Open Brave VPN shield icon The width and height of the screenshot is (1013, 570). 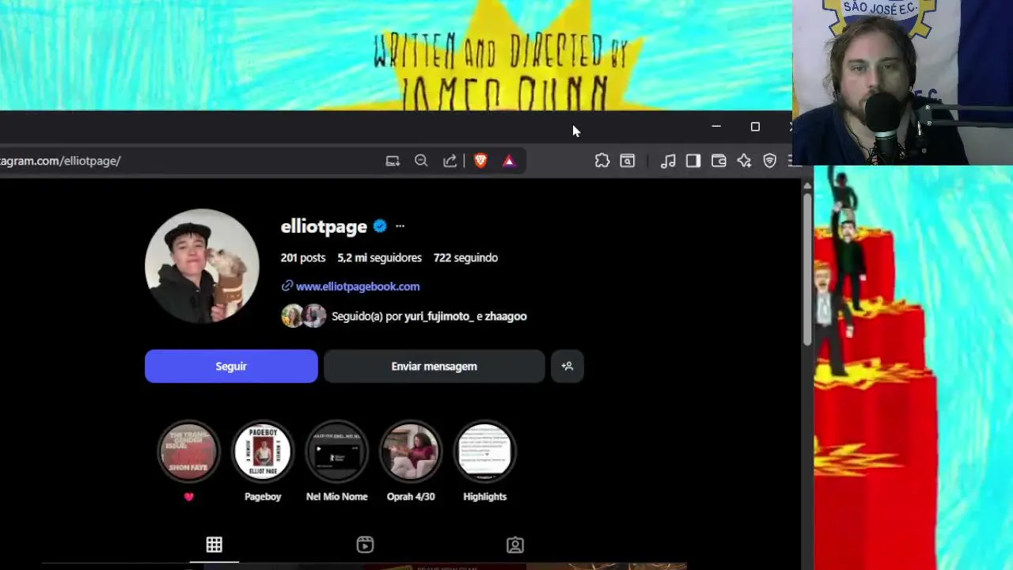tap(769, 161)
